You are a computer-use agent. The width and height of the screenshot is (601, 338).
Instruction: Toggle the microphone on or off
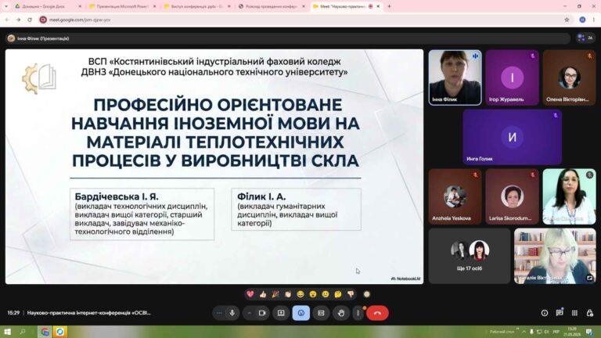(232, 313)
